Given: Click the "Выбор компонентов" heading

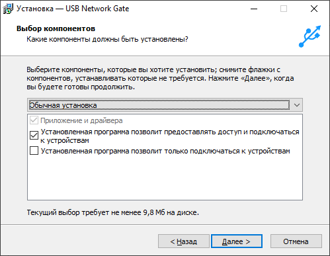Looking at the screenshot, I should (56, 28).
